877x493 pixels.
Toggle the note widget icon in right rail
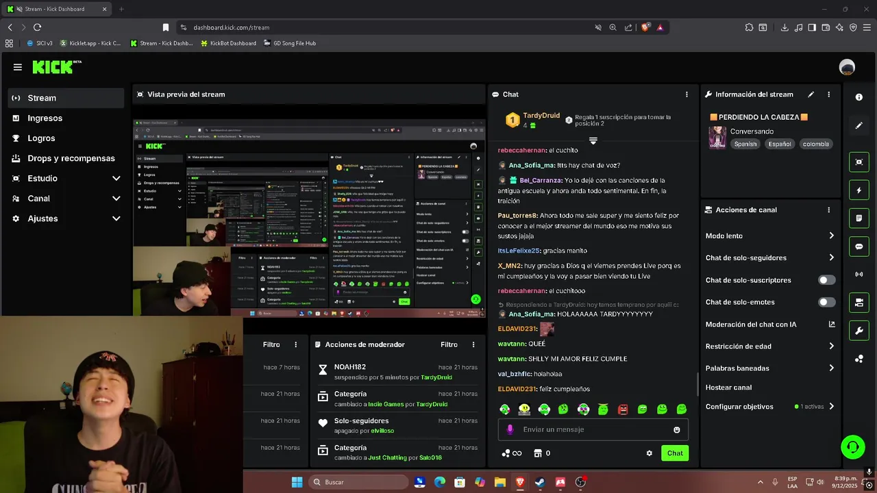(859, 218)
